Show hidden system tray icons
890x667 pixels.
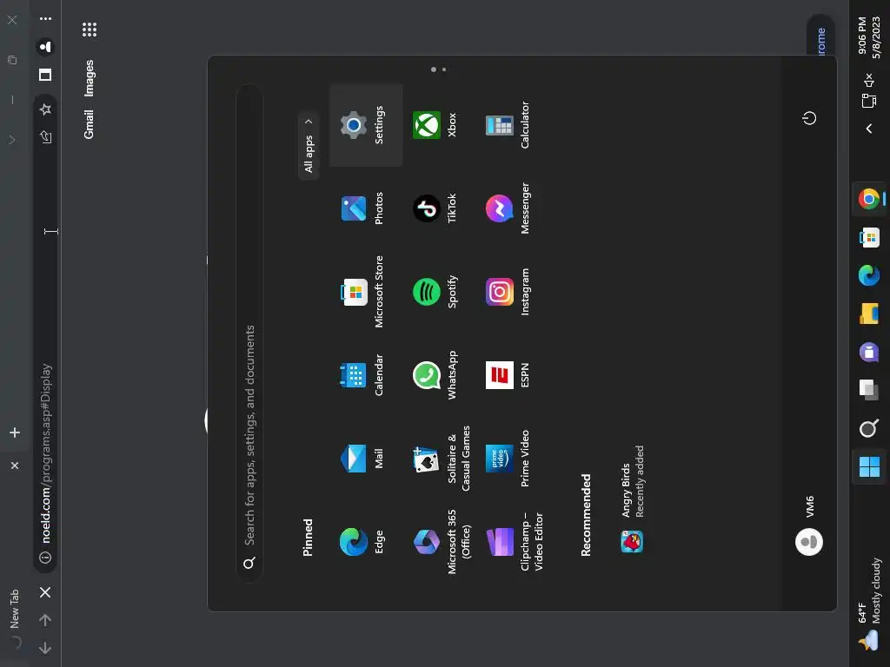[x=869, y=129]
